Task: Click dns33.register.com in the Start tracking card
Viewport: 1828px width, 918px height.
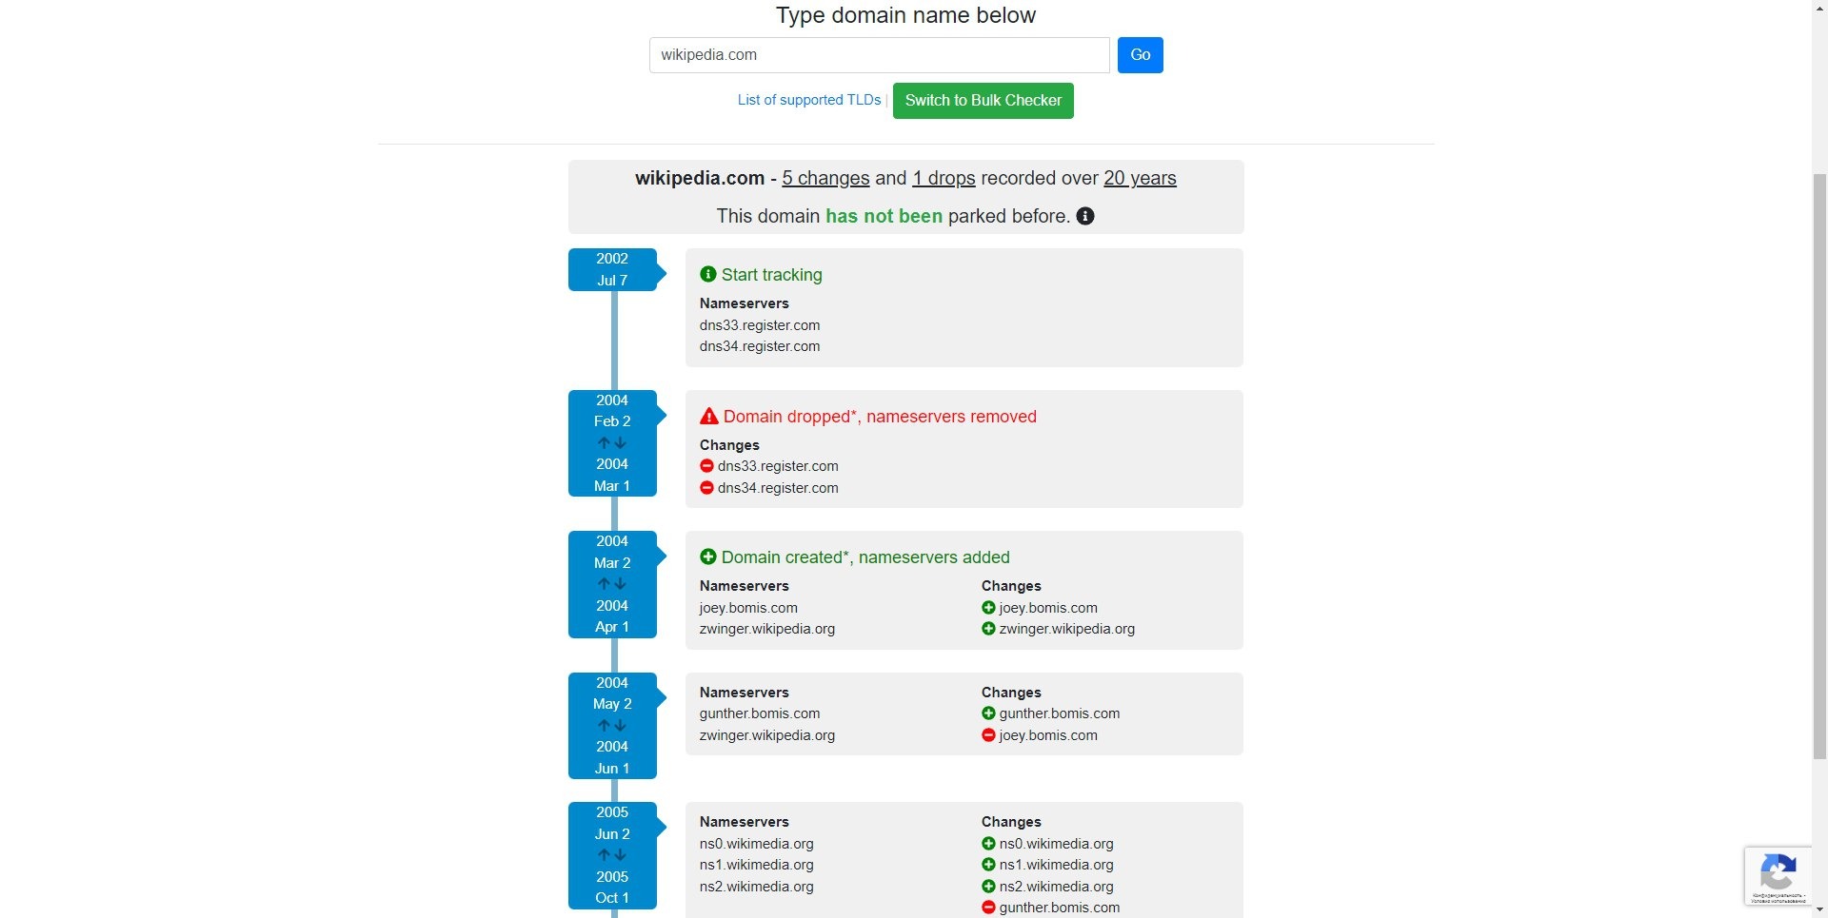Action: click(x=760, y=325)
